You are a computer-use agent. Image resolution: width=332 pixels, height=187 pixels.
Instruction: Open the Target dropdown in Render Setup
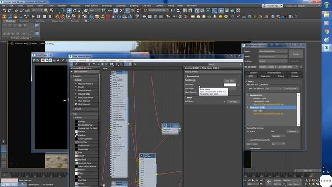(x=273, y=51)
